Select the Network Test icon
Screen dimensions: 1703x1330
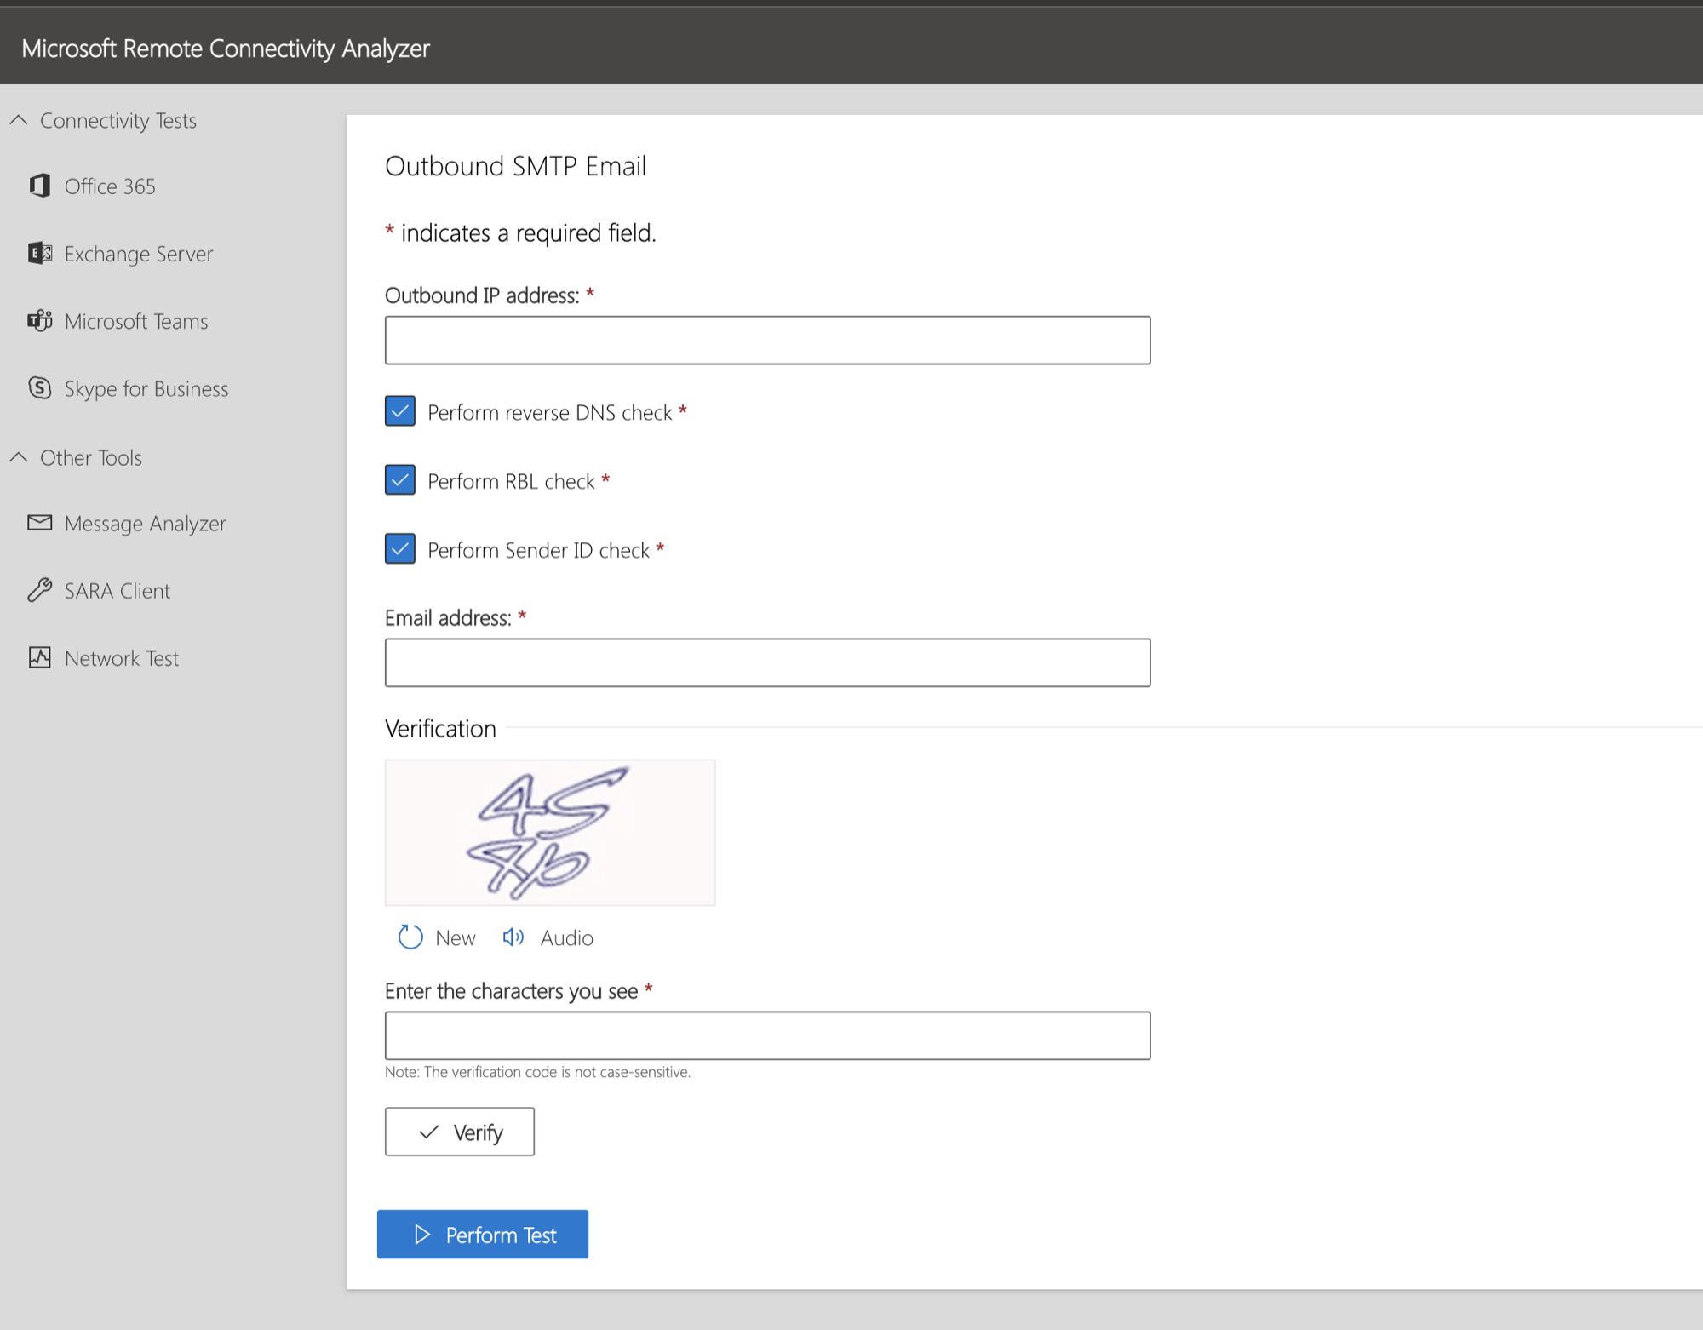[x=39, y=657]
